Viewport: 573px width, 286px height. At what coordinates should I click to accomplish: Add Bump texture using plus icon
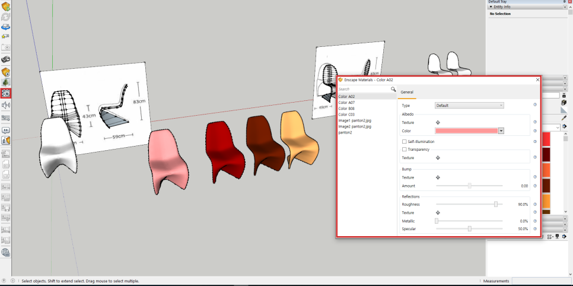[438, 177]
